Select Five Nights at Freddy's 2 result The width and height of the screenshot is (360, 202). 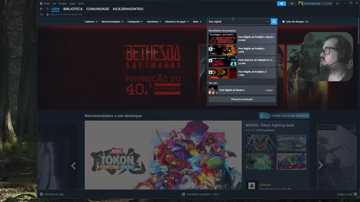click(x=242, y=73)
